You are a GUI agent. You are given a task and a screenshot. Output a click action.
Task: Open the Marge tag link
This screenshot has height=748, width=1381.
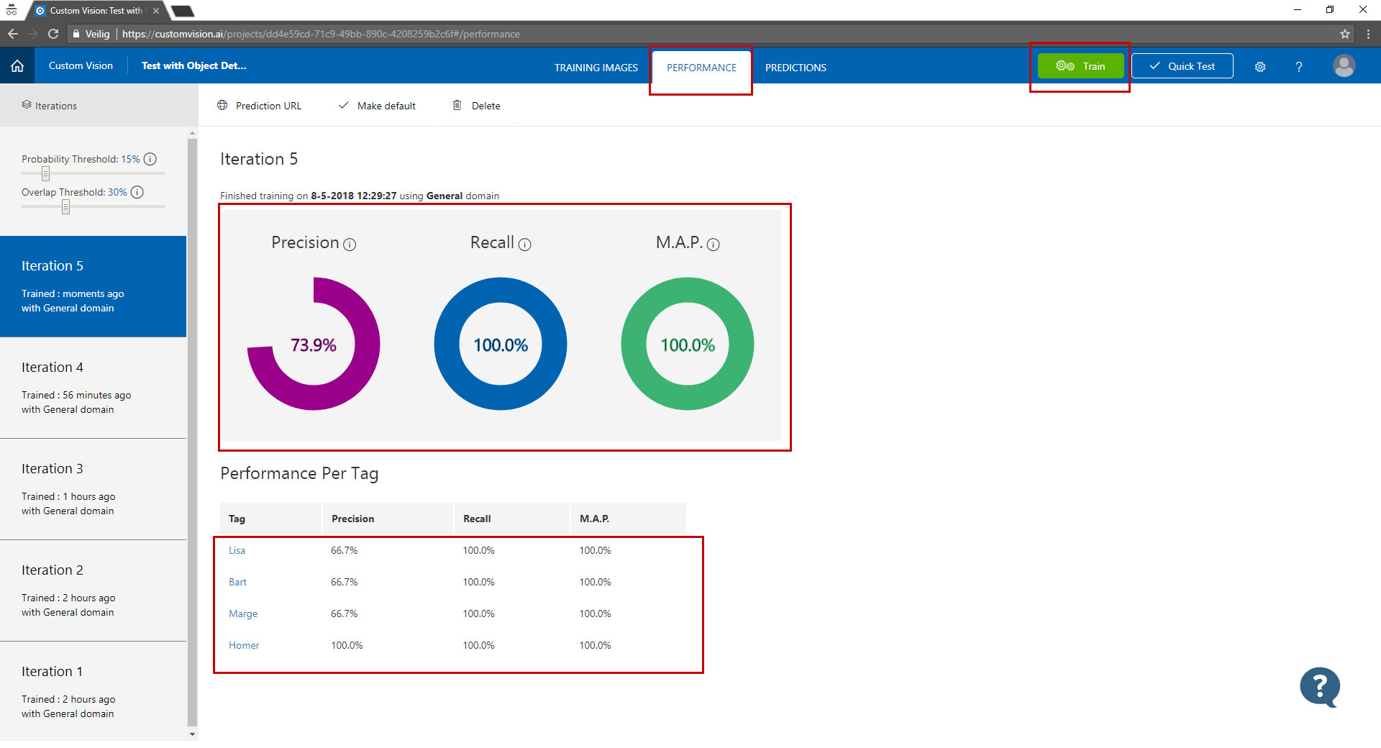click(243, 614)
